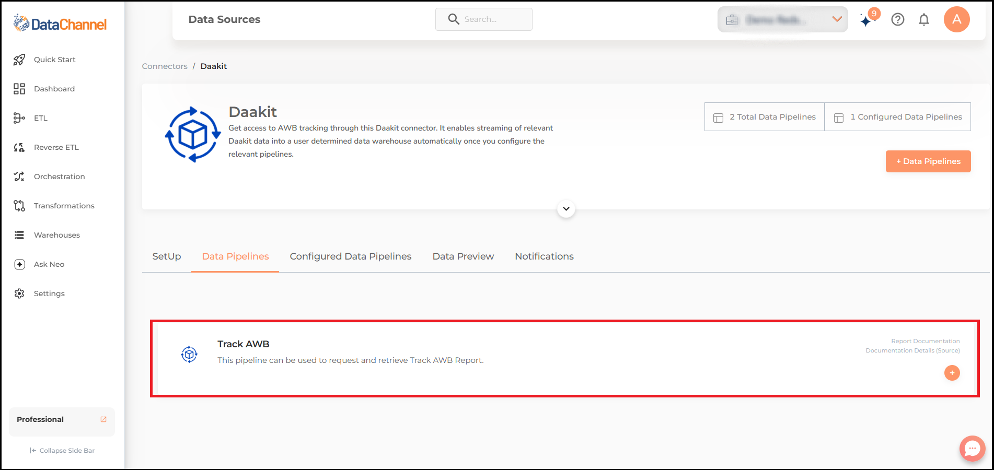Switch to the Data Preview tab
Image resolution: width=994 pixels, height=470 pixels.
click(x=463, y=256)
